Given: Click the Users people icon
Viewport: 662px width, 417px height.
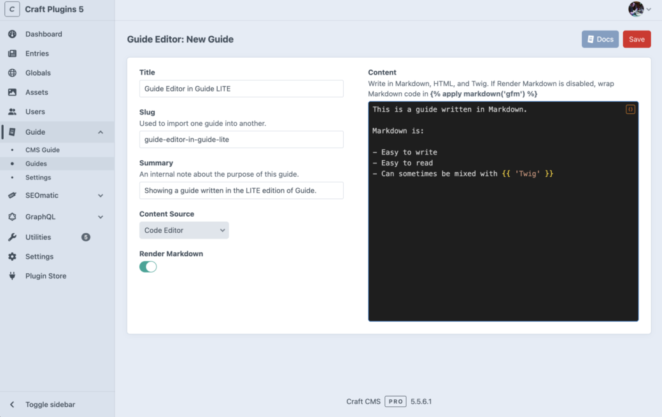Looking at the screenshot, I should (12, 112).
